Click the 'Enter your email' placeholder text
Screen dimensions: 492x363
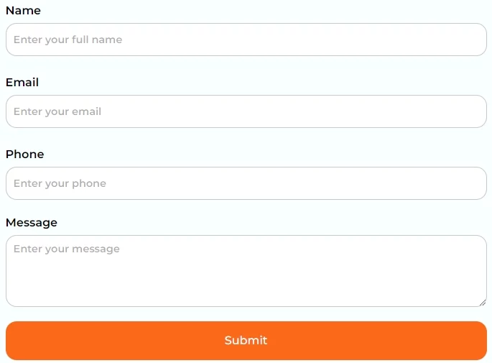[x=57, y=111]
